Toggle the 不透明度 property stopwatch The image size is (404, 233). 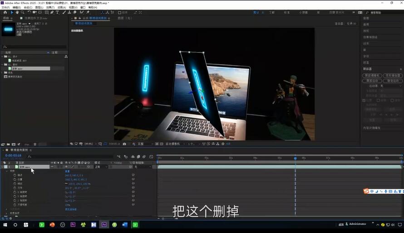point(15,205)
